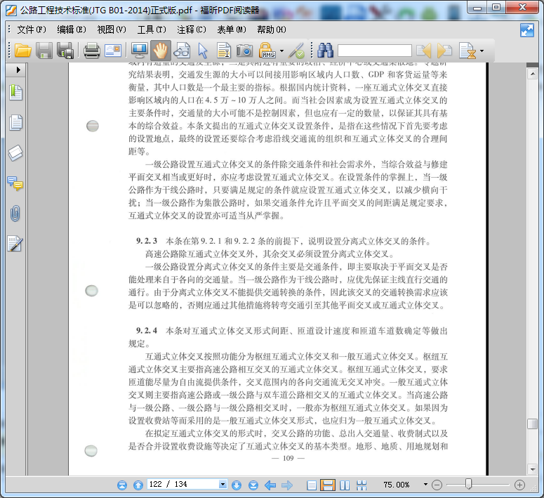This screenshot has height=498, width=544.
Task: Click the RMS padlock icon
Action: [x=267, y=51]
